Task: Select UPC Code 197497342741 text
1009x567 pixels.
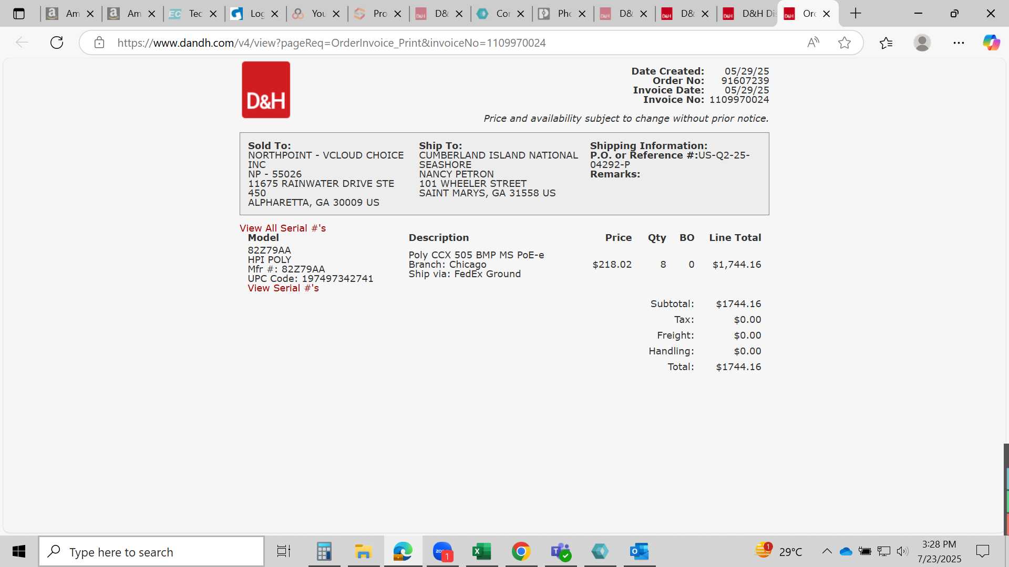Action: click(311, 279)
